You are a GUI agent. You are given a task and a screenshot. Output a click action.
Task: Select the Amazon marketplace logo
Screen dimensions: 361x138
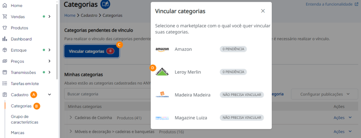tap(162, 49)
